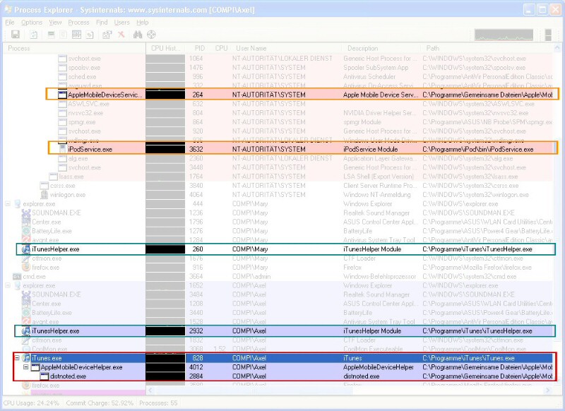Click PID value 2932
The width and height of the screenshot is (565, 411).
[196, 331]
